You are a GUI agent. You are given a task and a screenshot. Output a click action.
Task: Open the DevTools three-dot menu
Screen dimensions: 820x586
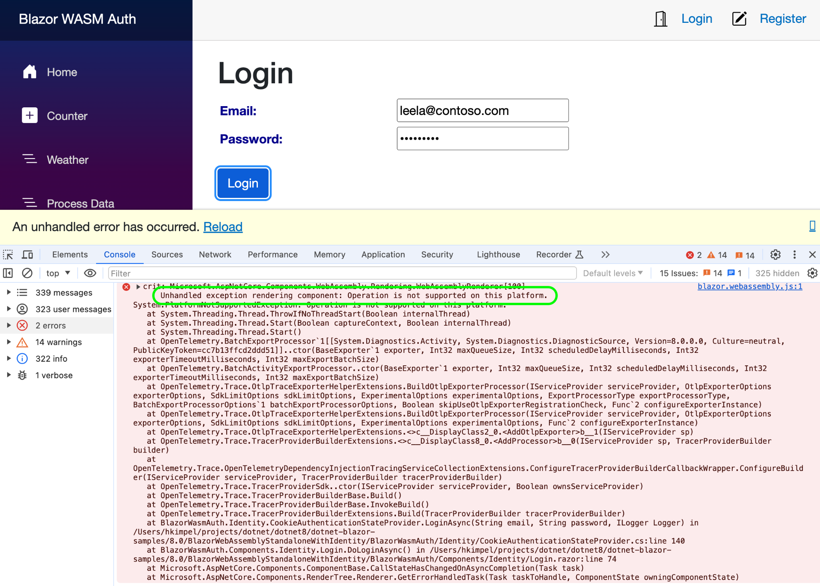coord(794,255)
